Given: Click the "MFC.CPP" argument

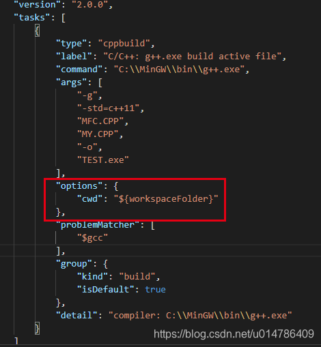Looking at the screenshot, I should point(100,121).
